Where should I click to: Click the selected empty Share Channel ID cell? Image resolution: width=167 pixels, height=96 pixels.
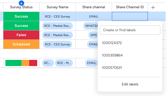[x=130, y=16]
